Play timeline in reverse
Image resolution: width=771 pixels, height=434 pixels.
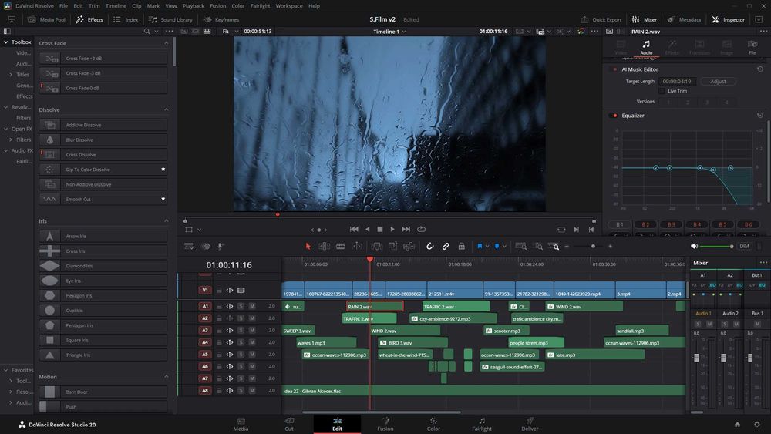(367, 229)
